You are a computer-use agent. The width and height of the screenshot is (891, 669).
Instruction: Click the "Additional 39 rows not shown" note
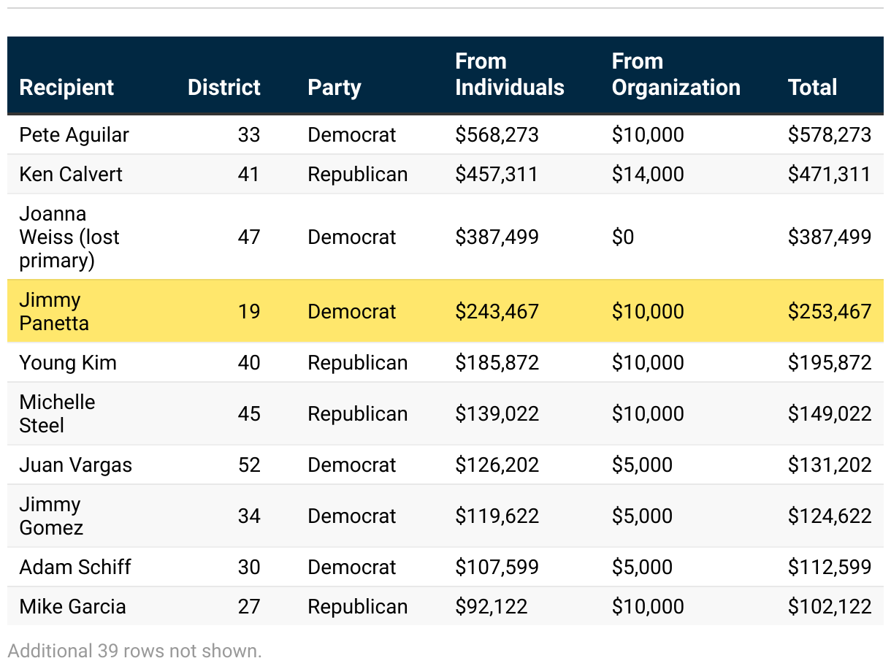click(134, 651)
